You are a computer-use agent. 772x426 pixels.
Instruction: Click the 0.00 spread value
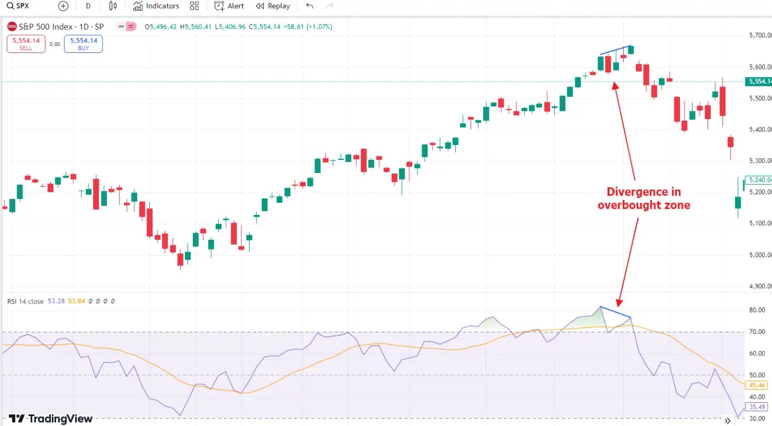pyautogui.click(x=55, y=45)
